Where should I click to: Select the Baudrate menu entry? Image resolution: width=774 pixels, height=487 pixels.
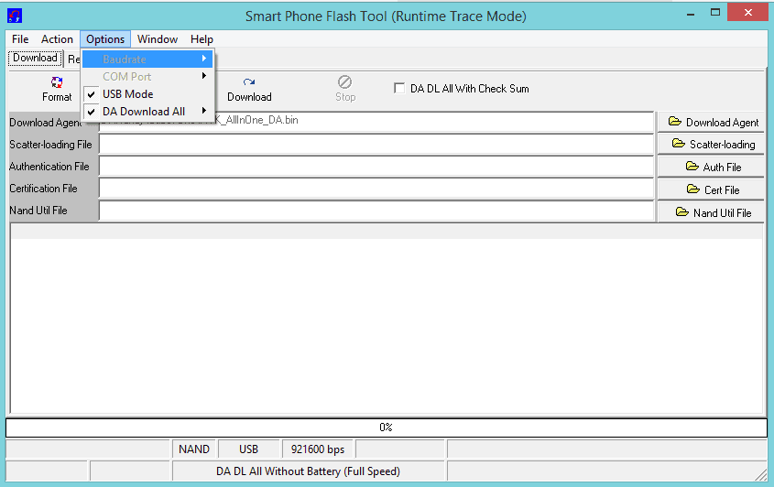coord(147,60)
